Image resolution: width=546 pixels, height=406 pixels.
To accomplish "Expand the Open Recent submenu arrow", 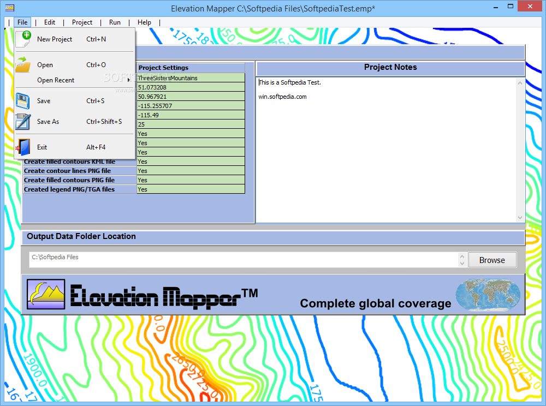I will point(129,80).
